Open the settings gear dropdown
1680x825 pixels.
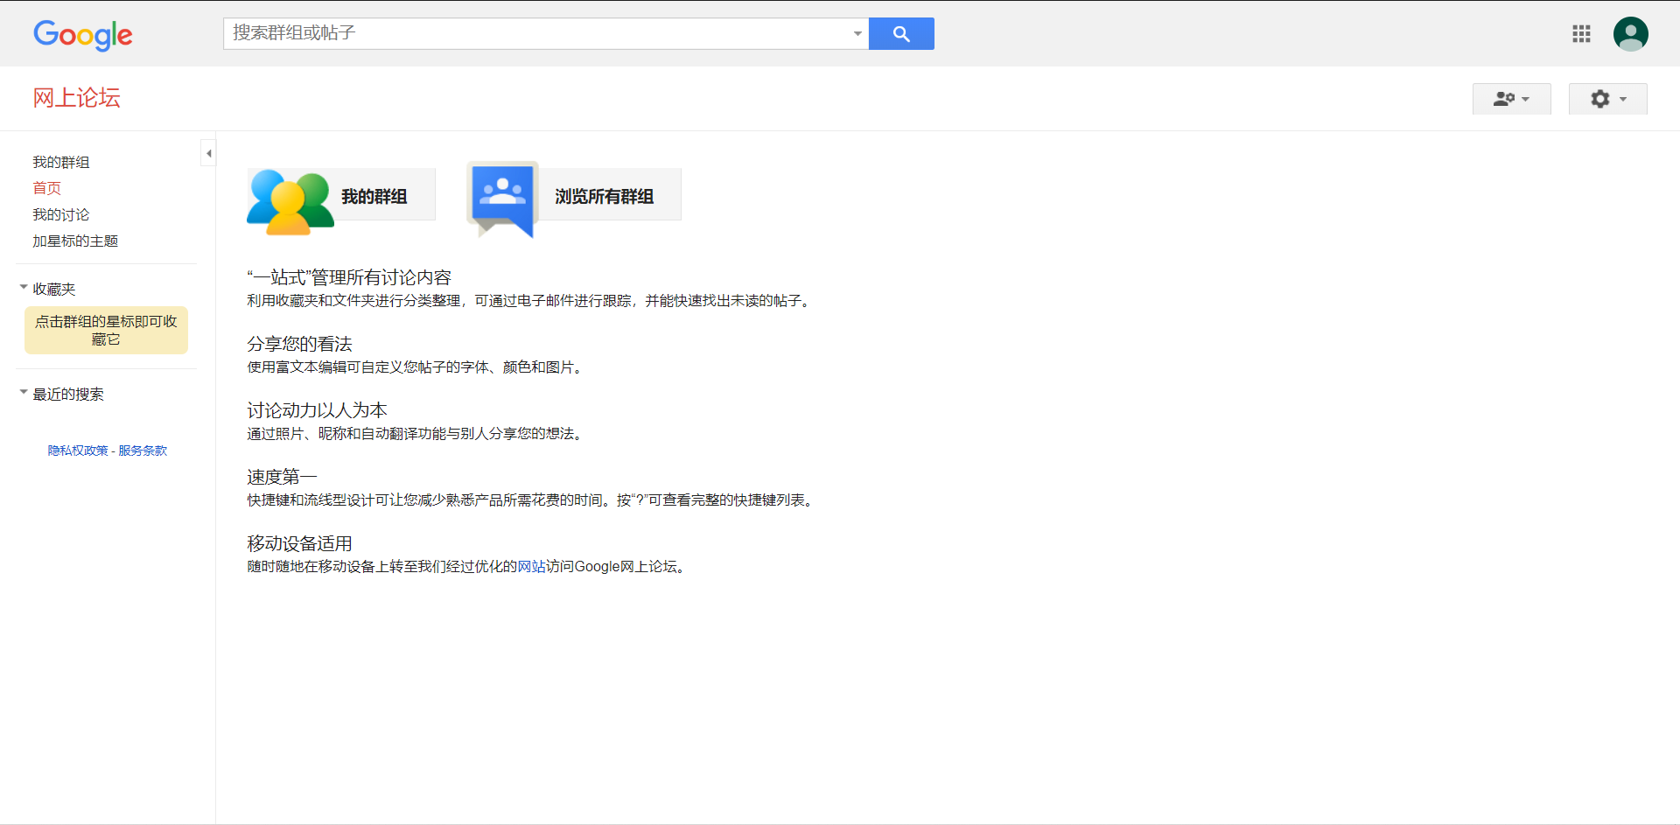click(1608, 99)
